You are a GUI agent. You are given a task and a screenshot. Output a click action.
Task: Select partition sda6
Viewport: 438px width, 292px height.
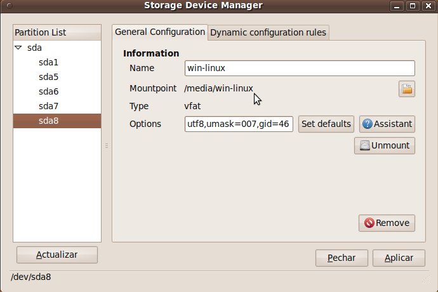pyautogui.click(x=49, y=91)
